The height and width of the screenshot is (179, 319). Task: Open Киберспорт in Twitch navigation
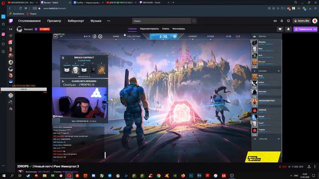(x=76, y=21)
